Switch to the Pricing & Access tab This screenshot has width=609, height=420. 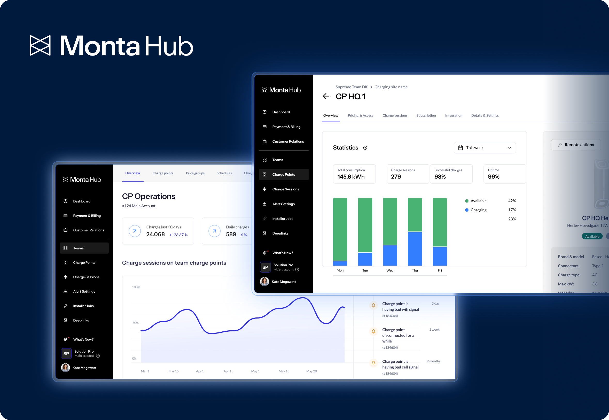click(x=360, y=115)
